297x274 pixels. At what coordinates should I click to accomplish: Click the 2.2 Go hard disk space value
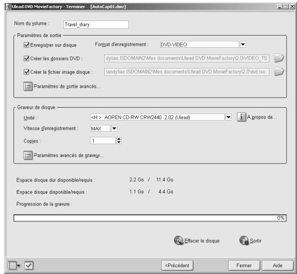(x=136, y=180)
